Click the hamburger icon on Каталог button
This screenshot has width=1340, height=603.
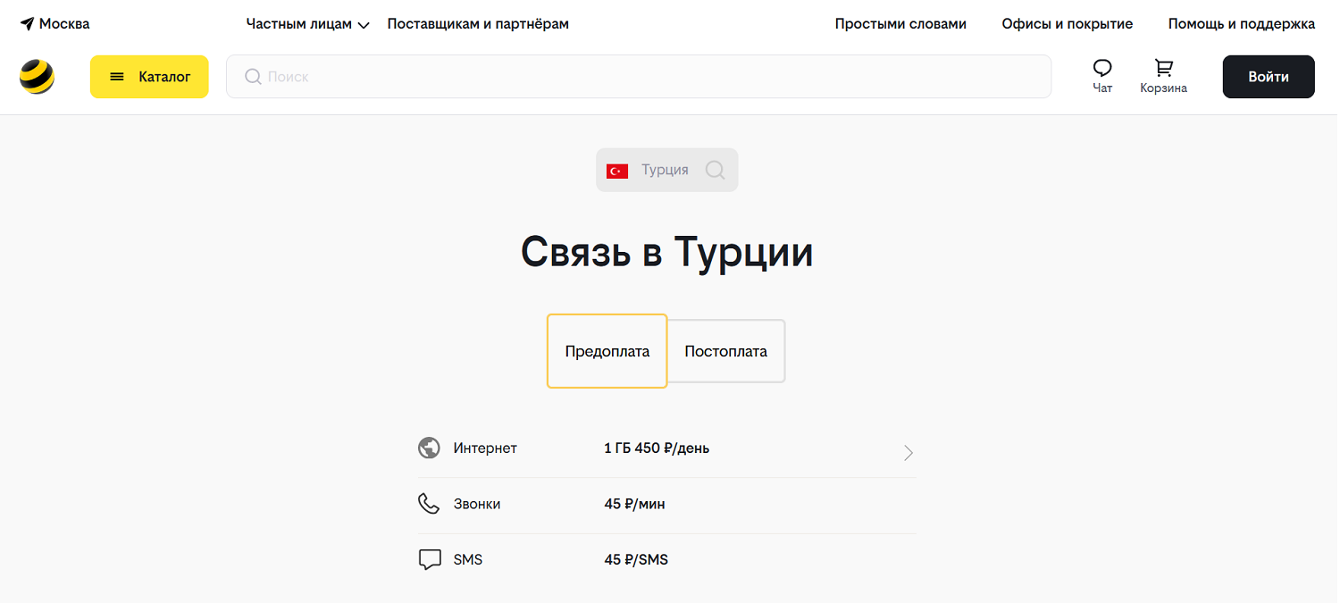tap(117, 77)
